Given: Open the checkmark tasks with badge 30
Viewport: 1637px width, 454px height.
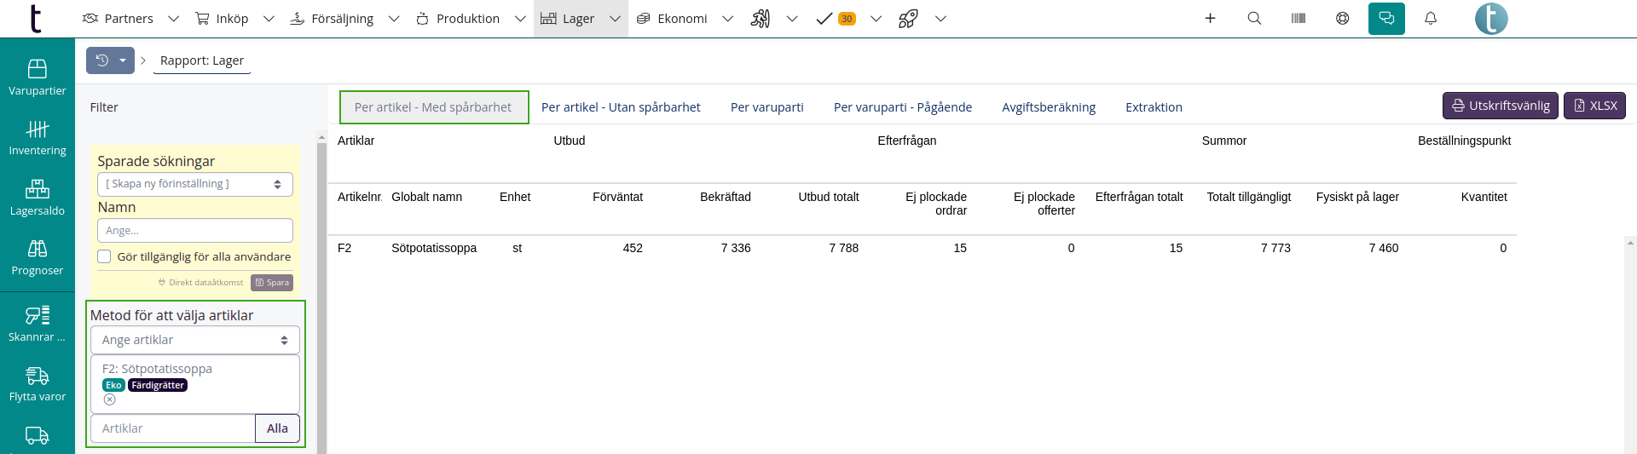Looking at the screenshot, I should pos(836,19).
